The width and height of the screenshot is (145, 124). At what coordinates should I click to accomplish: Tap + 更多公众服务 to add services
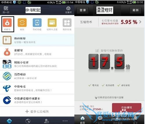(x=37, y=112)
